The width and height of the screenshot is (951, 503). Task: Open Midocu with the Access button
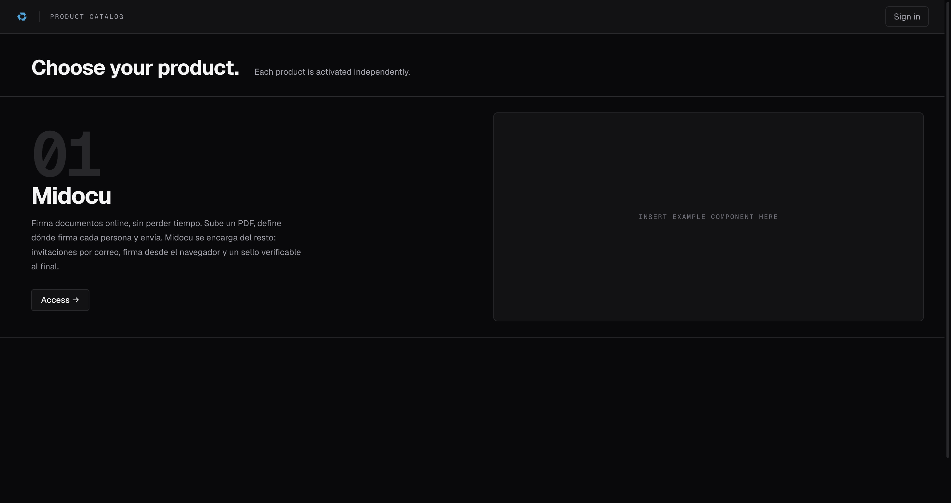pos(60,300)
